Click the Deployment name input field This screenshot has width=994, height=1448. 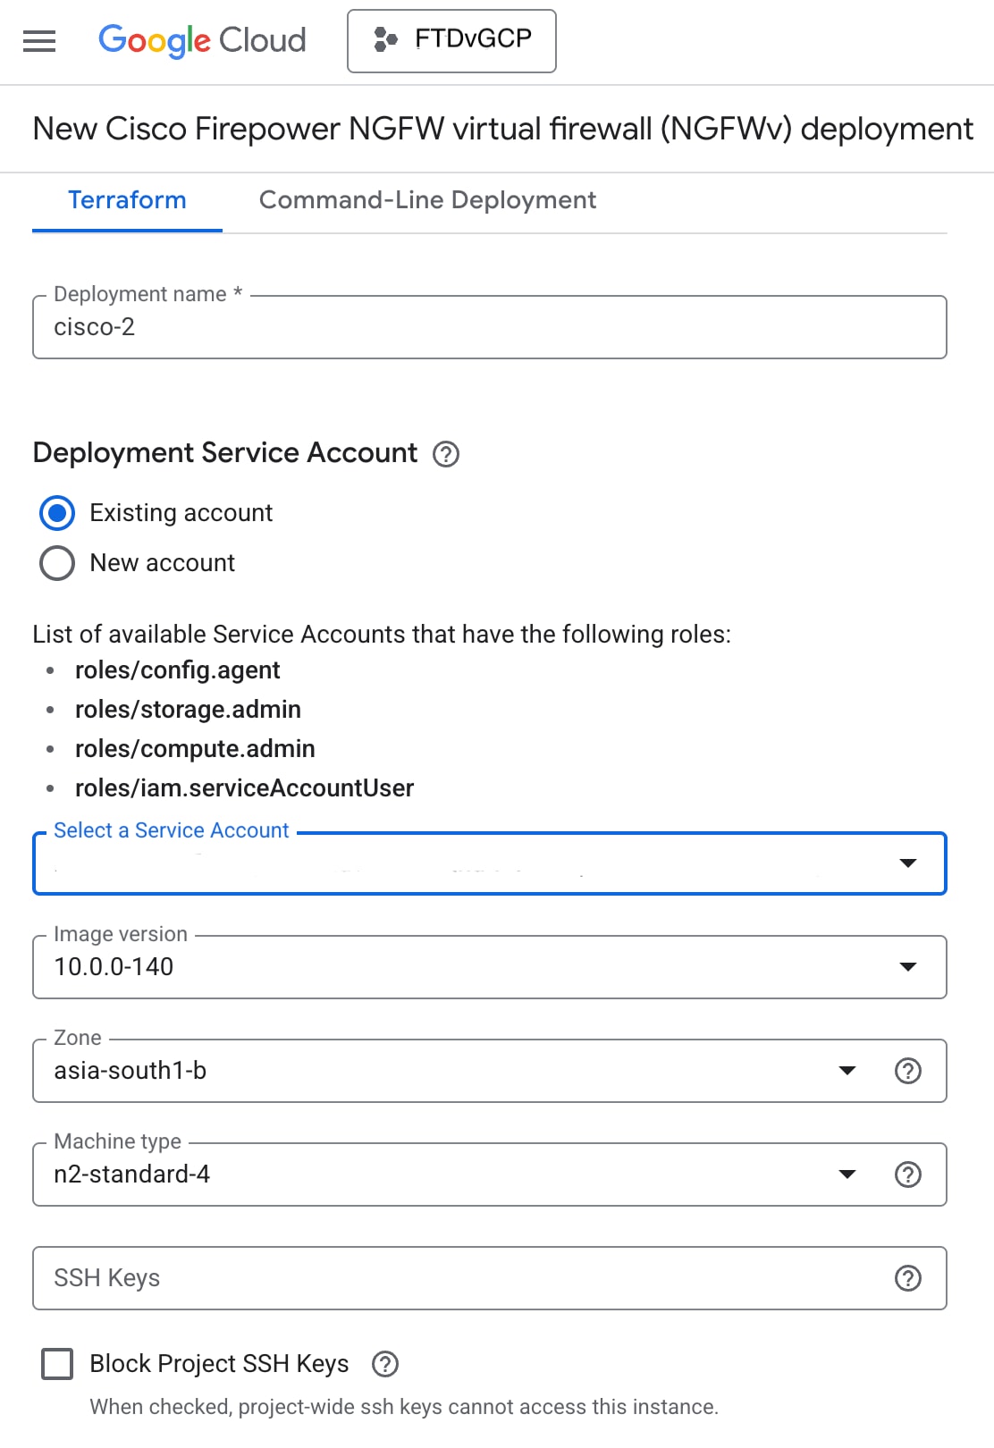pos(489,327)
